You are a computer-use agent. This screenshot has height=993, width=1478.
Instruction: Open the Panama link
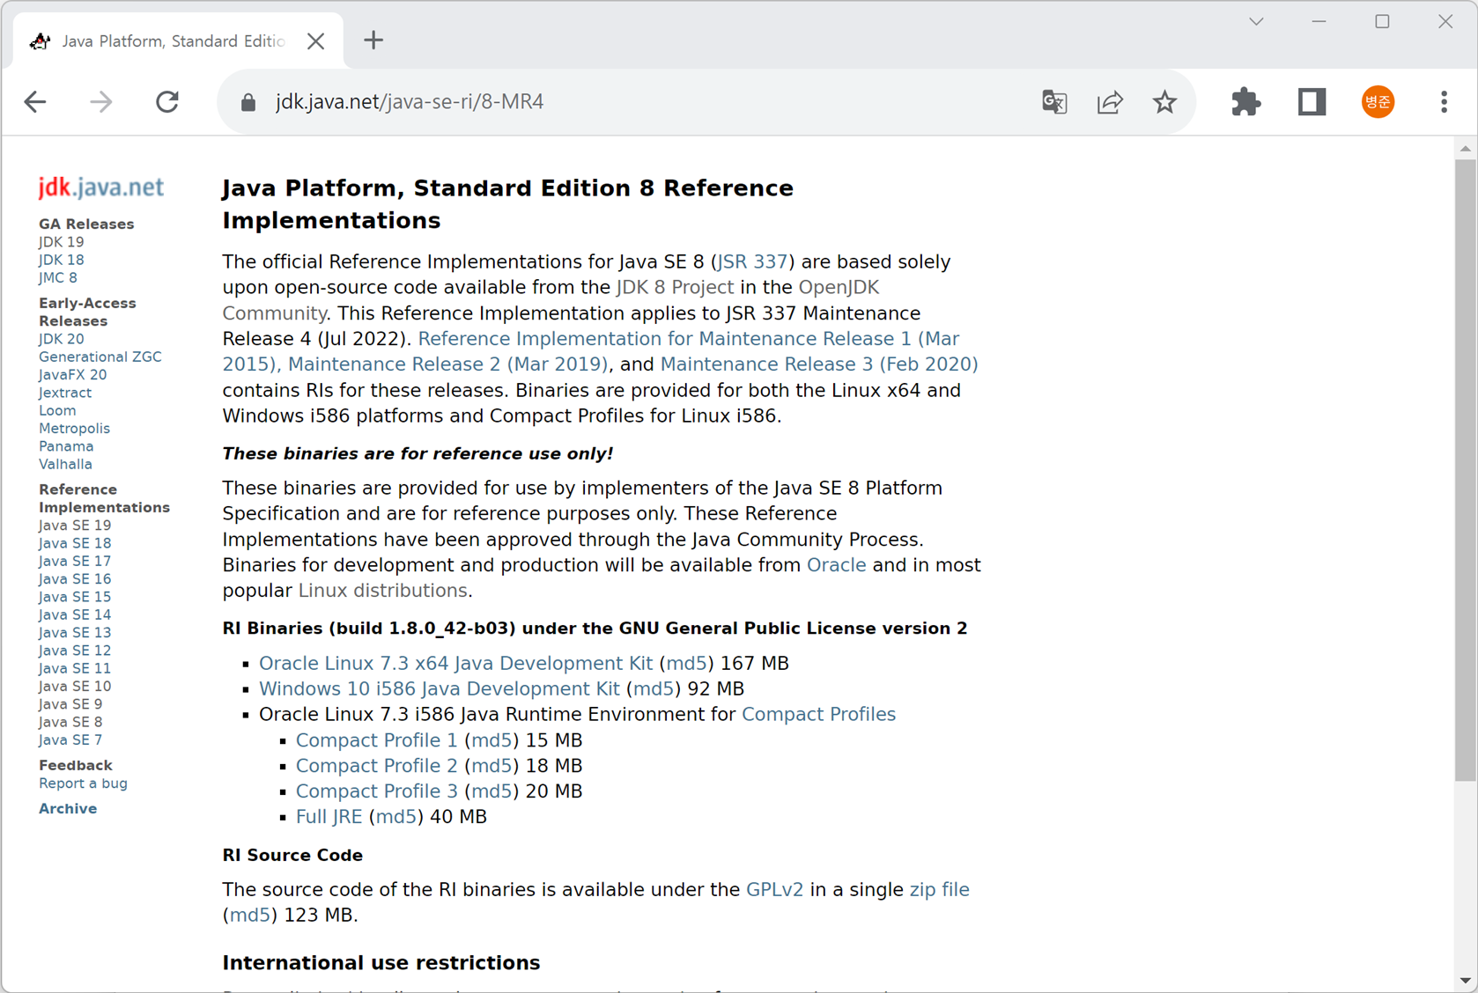click(x=66, y=446)
